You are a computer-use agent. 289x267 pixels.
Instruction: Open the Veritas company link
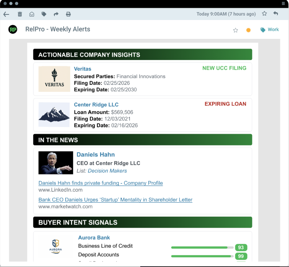pos(83,69)
